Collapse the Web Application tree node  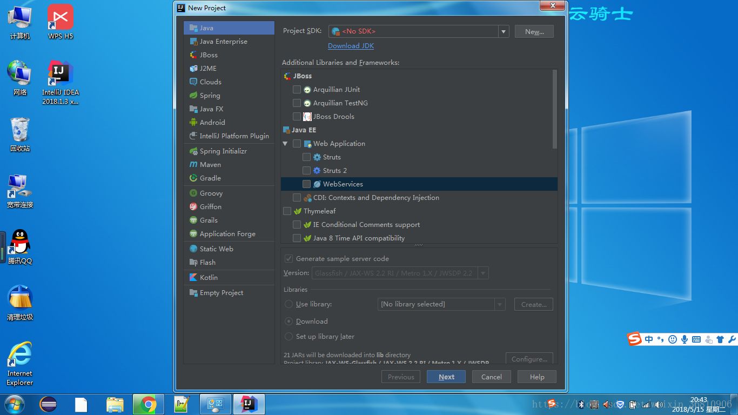click(x=285, y=144)
